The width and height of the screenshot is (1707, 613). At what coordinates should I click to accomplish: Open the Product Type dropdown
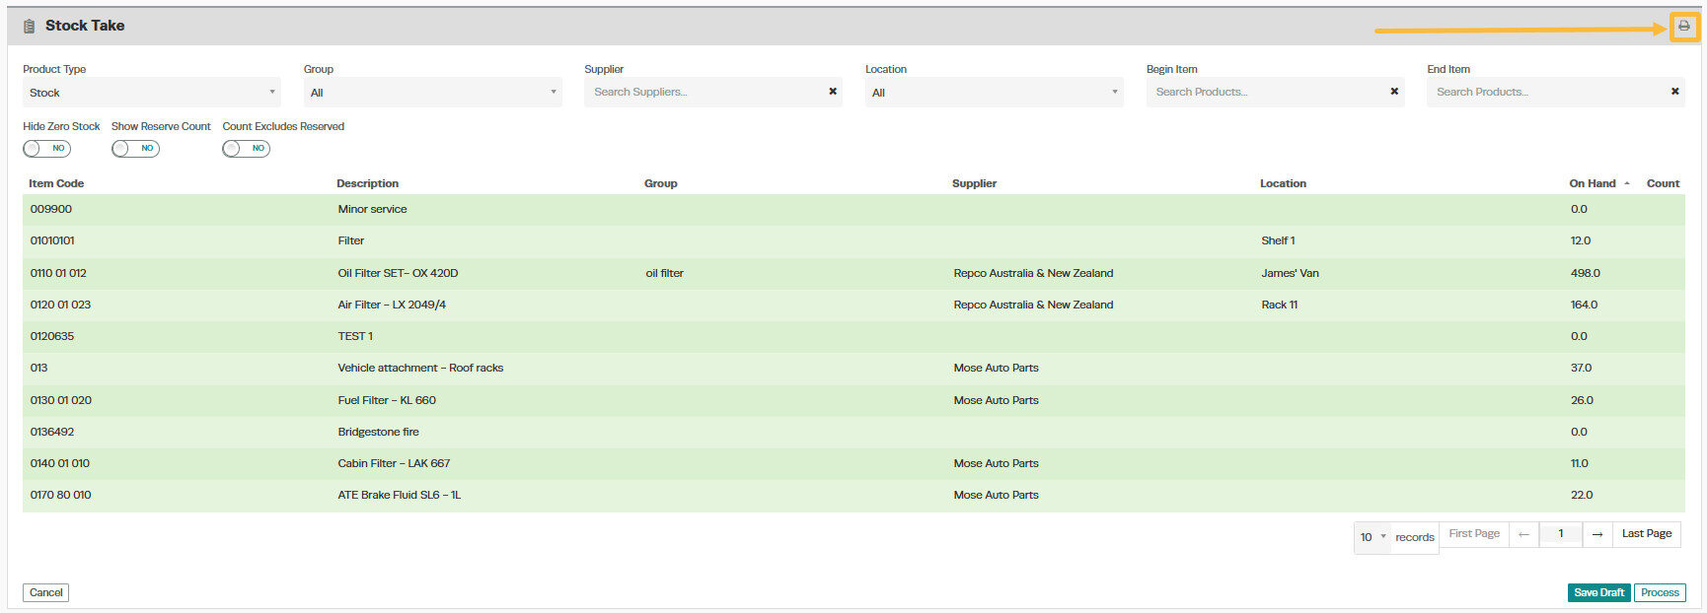(152, 93)
